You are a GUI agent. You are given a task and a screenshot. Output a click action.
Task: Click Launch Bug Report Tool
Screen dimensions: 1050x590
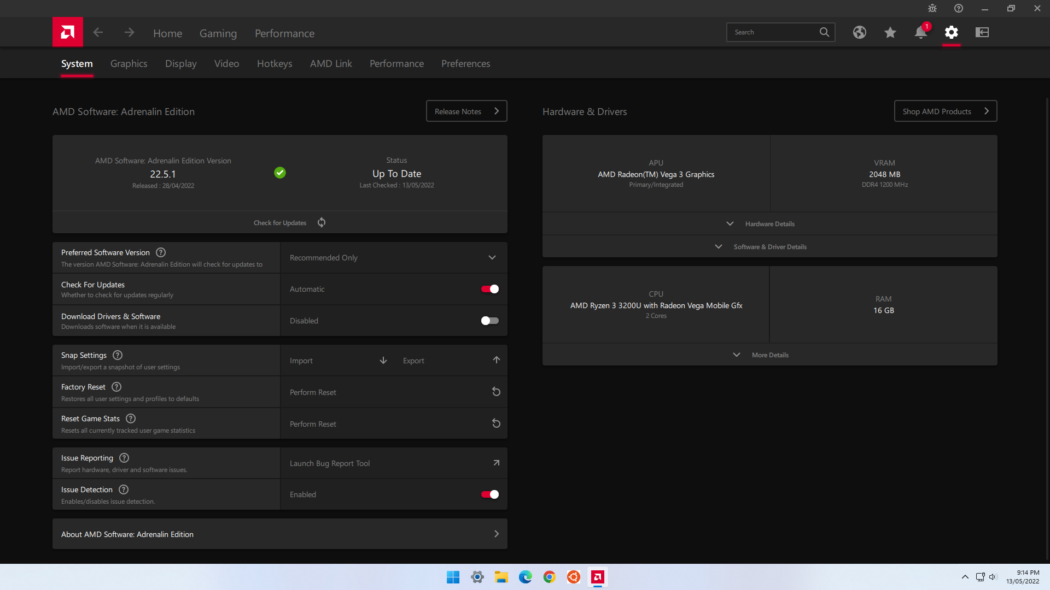[330, 463]
